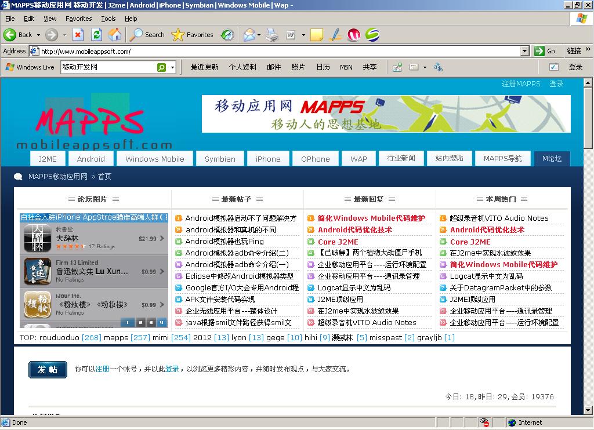Image resolution: width=594 pixels, height=430 pixels.
Task: Click the Edit with Word icon
Action: [x=290, y=35]
